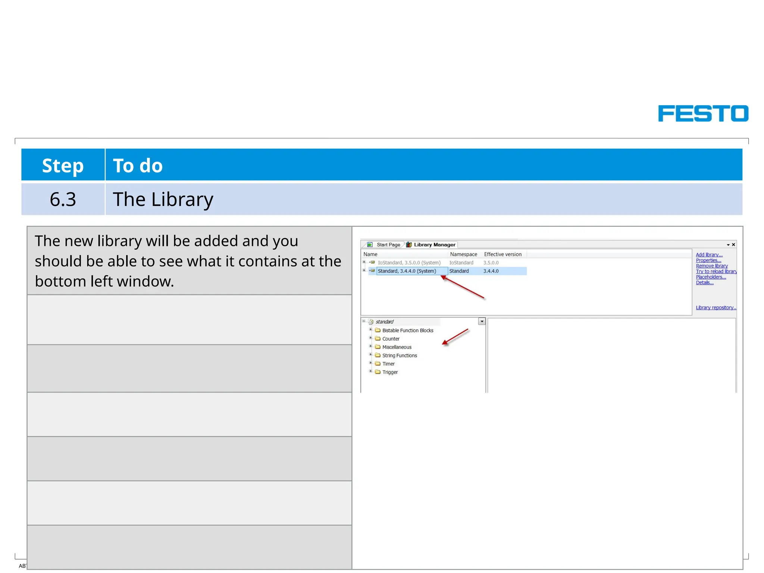Open the Library repository... link
The height and width of the screenshot is (573, 764).
(x=716, y=308)
